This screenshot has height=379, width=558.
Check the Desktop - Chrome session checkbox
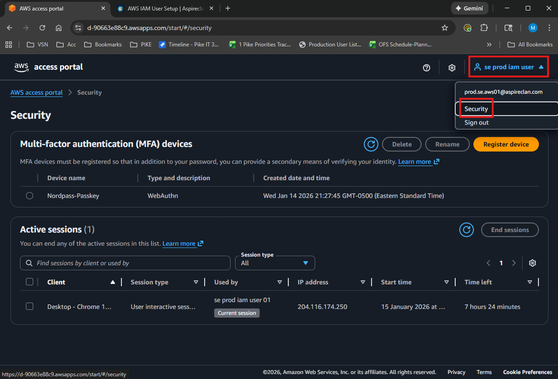coord(30,307)
